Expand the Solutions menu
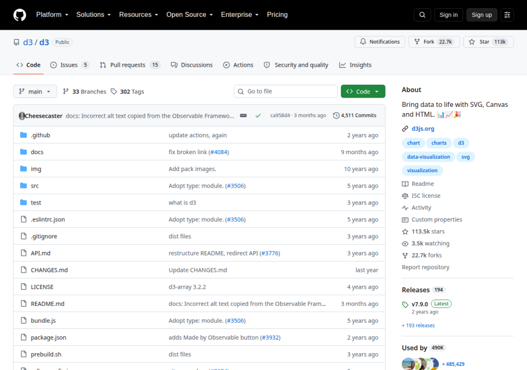Image resolution: width=527 pixels, height=370 pixels. click(94, 15)
